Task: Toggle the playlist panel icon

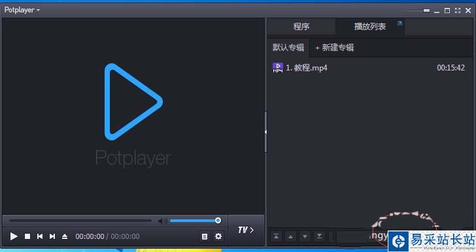Action: (x=205, y=236)
